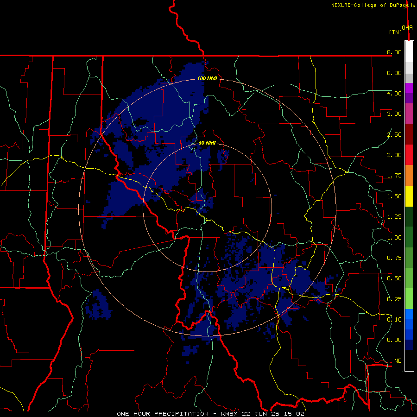Select the 1.00 legend value

tap(394, 238)
